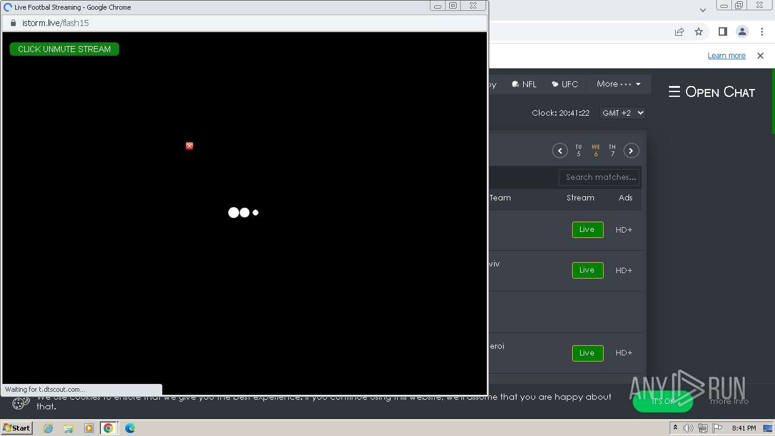Screen dimensions: 775x436
Task: Click the share page icon in main Chrome window
Action: [679, 31]
